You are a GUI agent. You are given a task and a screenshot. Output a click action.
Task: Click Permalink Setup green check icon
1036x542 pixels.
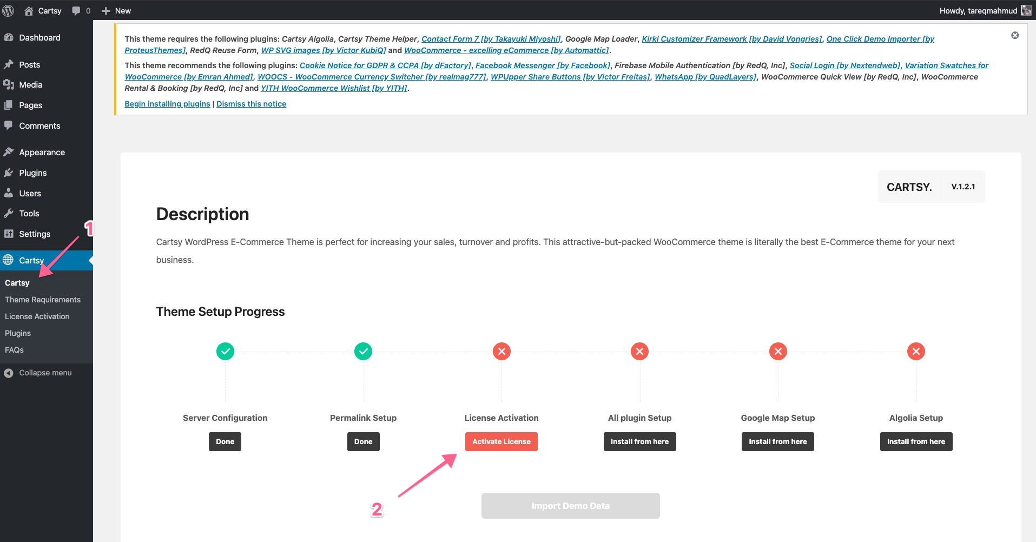click(x=364, y=352)
